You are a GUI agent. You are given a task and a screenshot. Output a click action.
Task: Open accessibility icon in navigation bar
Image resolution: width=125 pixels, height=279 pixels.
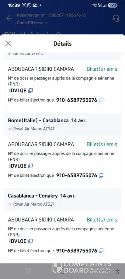pos(117,271)
